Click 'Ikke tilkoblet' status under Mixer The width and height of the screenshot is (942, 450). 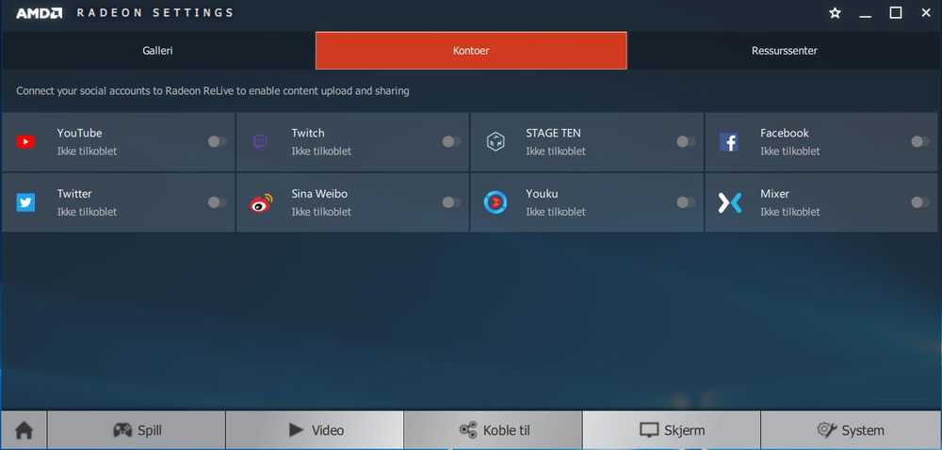point(790,212)
